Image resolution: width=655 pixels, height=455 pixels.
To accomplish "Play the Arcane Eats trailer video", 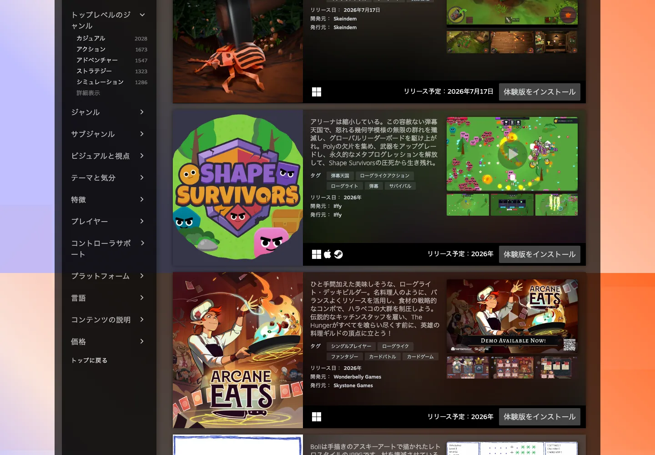I will pyautogui.click(x=512, y=316).
